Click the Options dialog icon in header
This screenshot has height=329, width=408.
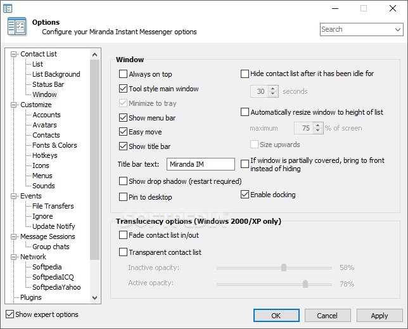(x=17, y=26)
